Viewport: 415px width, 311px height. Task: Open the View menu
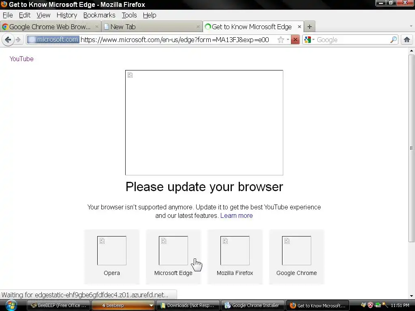click(x=43, y=15)
